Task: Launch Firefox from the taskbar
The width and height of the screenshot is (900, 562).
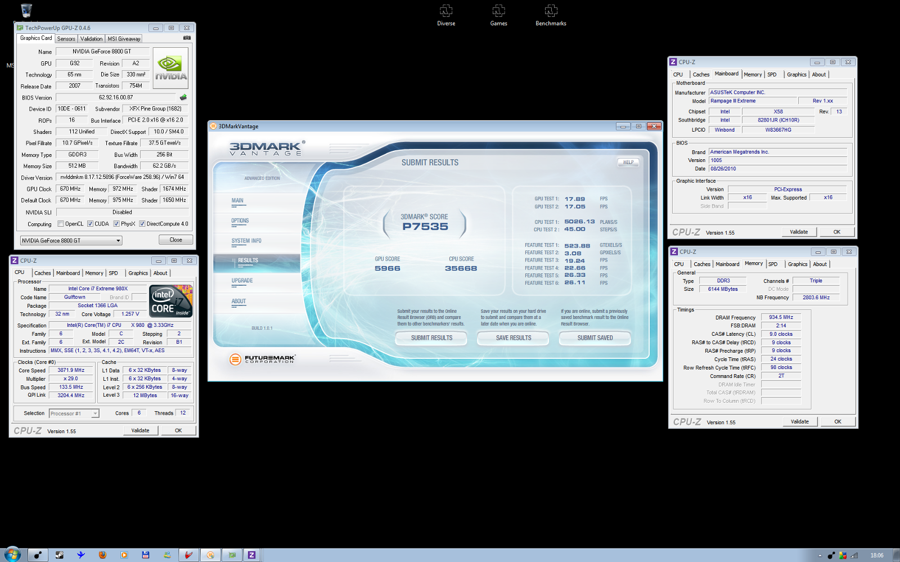Action: [x=102, y=555]
